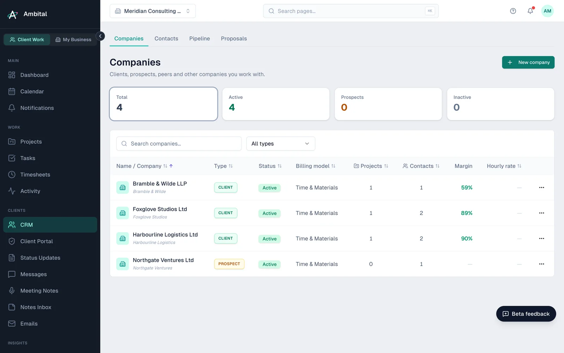Open Activity from the sidebar
564x353 pixels.
(x=50, y=191)
